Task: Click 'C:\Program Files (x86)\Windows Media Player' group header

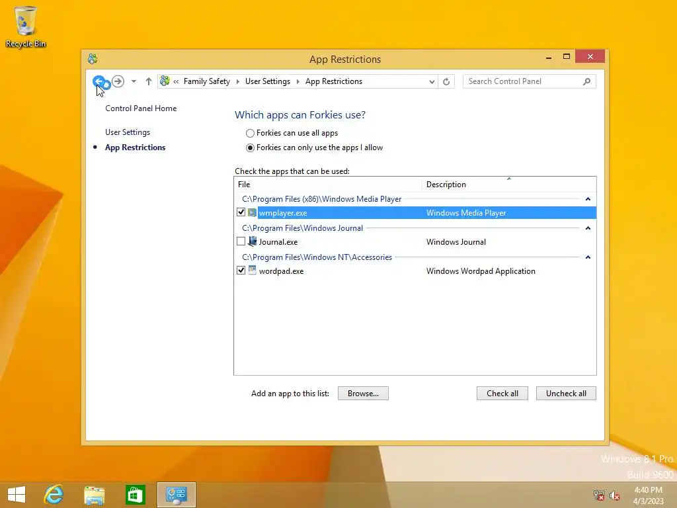Action: (x=322, y=199)
